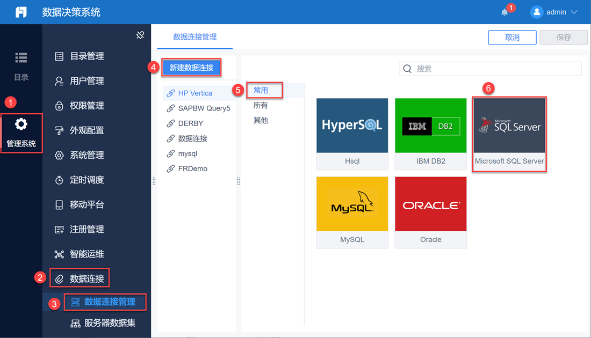Open the 目录 list icon in sidebar
The image size is (591, 338).
click(x=21, y=57)
